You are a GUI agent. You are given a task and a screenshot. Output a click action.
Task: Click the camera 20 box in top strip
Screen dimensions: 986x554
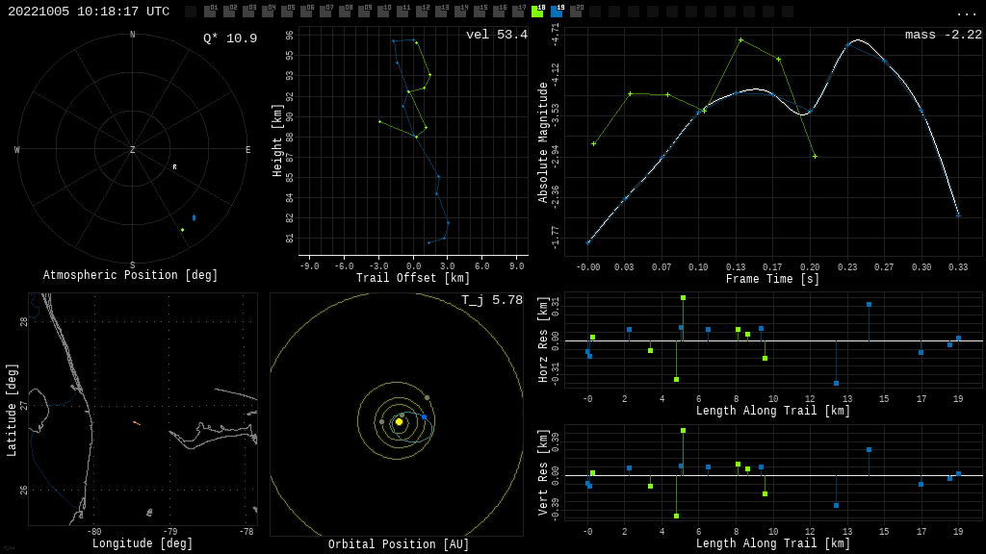(576, 12)
